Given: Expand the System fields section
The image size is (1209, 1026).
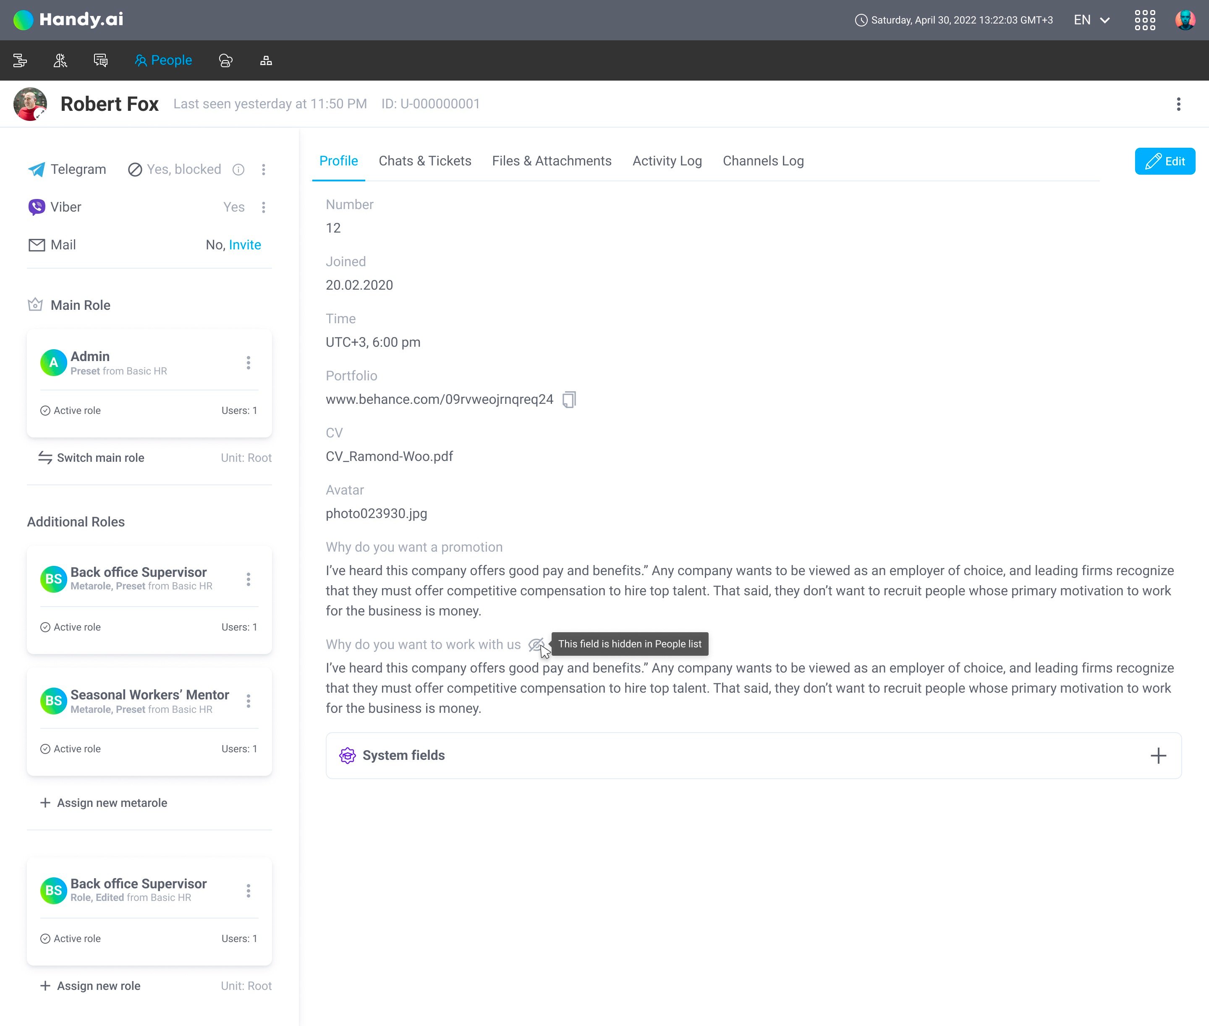Looking at the screenshot, I should click(1158, 756).
